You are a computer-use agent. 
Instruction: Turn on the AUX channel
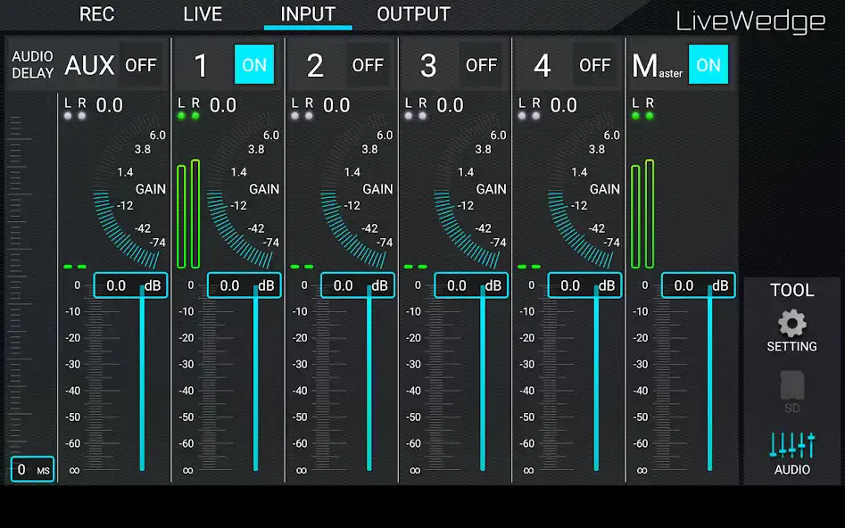pos(141,64)
